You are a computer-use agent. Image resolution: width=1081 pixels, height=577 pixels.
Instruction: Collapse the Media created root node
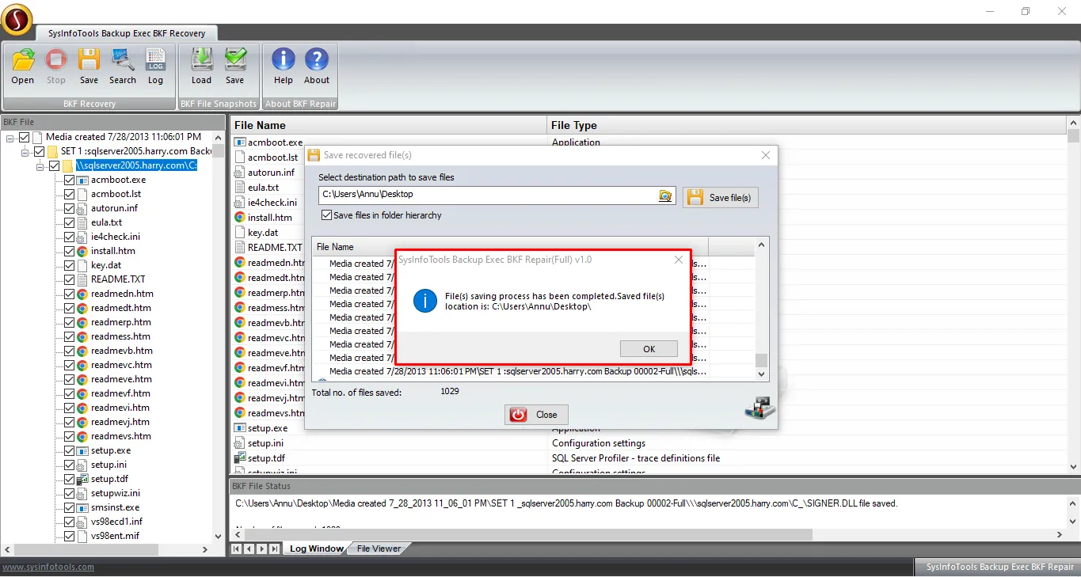click(x=10, y=138)
